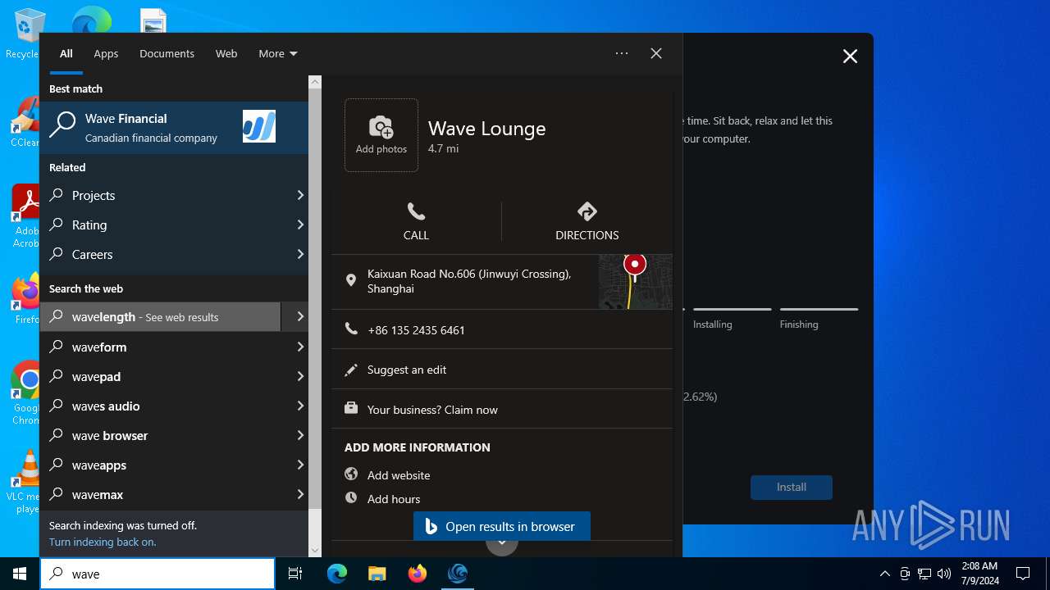The image size is (1050, 590).
Task: Click Open results in browser button
Action: pyautogui.click(x=502, y=526)
